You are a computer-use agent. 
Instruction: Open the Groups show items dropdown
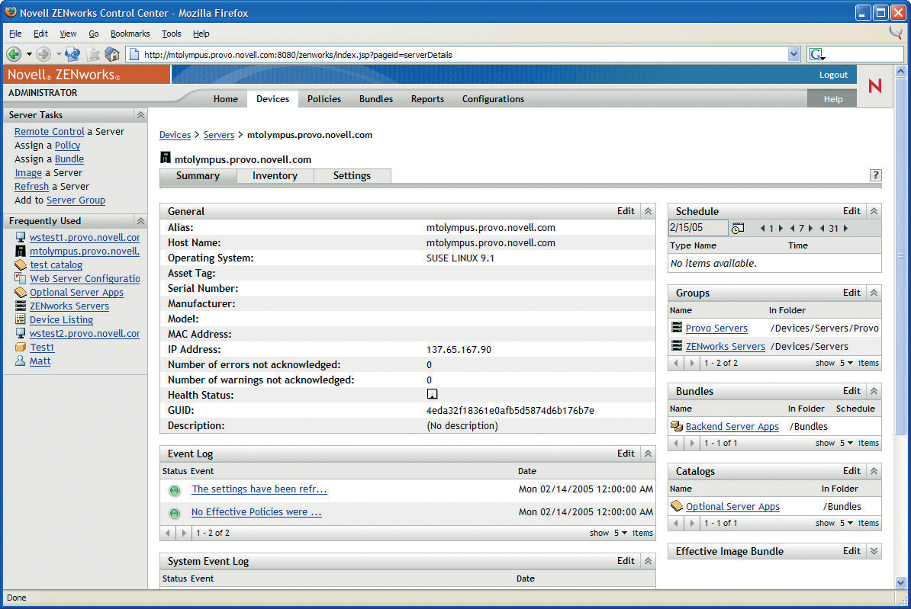[x=846, y=363]
